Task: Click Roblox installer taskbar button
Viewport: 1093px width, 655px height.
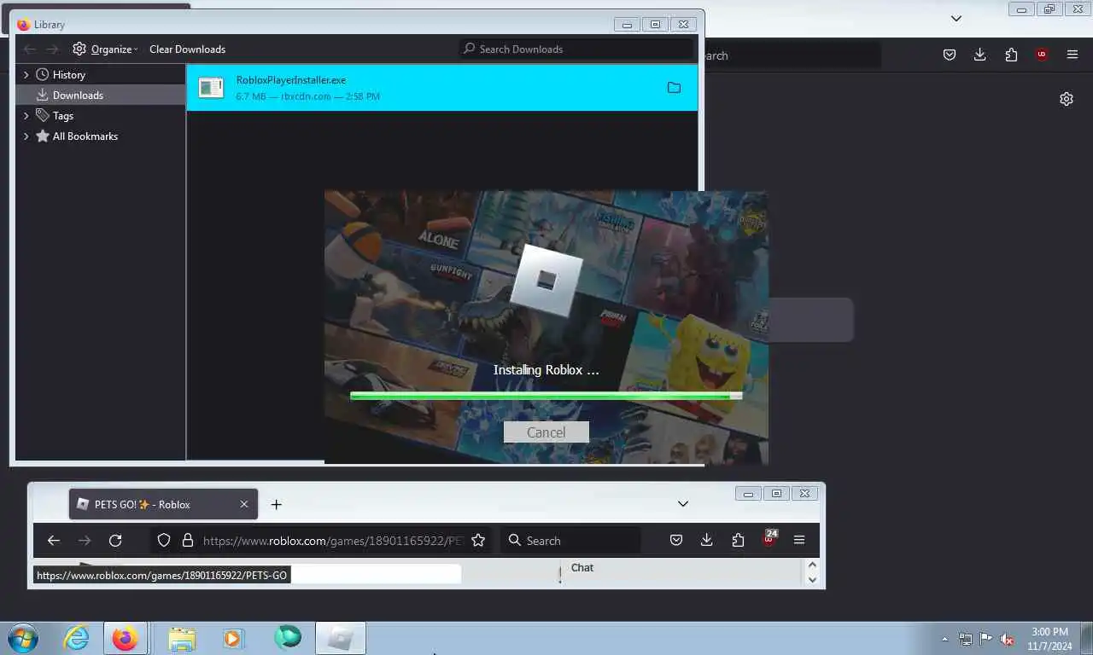Action: pyautogui.click(x=341, y=638)
